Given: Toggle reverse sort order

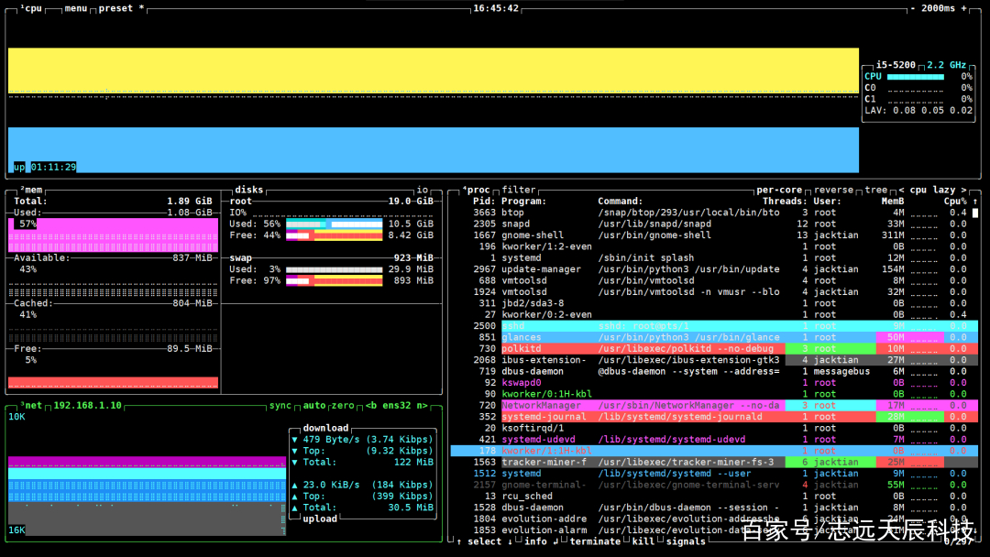Looking at the screenshot, I should (833, 190).
